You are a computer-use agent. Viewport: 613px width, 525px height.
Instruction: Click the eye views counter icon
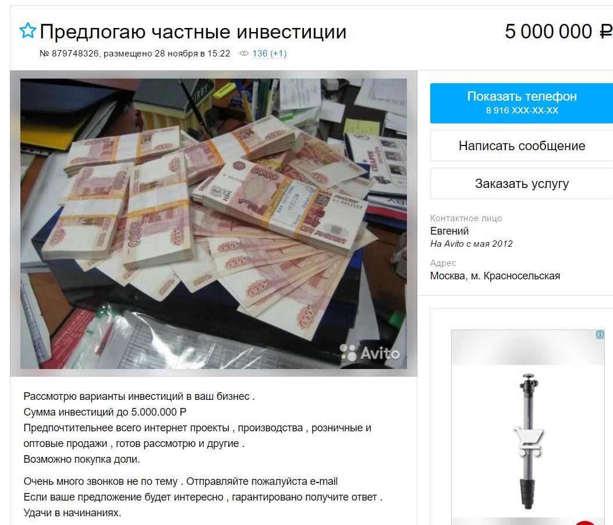244,54
